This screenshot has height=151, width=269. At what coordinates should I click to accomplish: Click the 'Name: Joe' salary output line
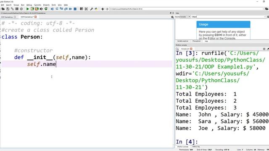click(x=221, y=128)
